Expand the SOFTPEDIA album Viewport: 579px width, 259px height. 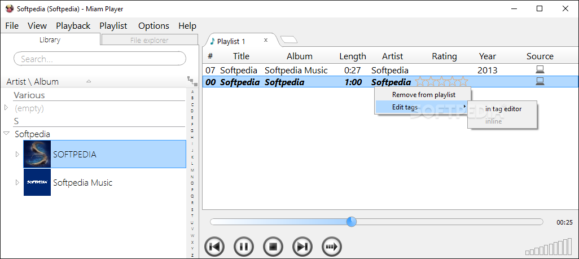(x=17, y=154)
